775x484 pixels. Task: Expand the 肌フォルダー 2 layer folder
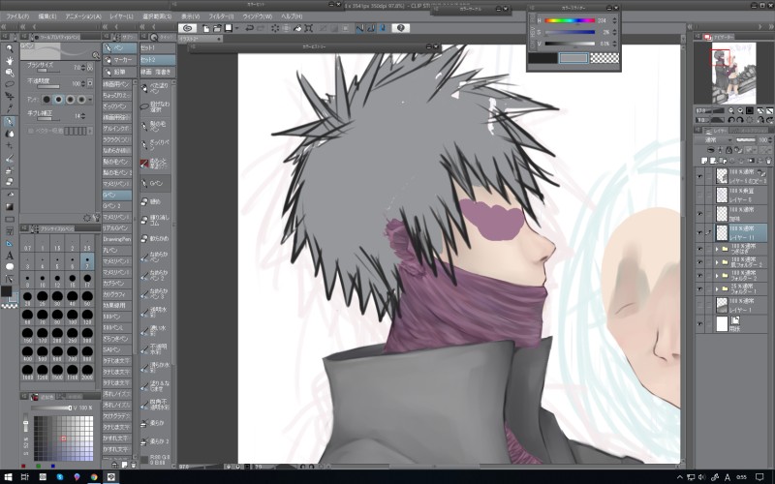point(717,262)
